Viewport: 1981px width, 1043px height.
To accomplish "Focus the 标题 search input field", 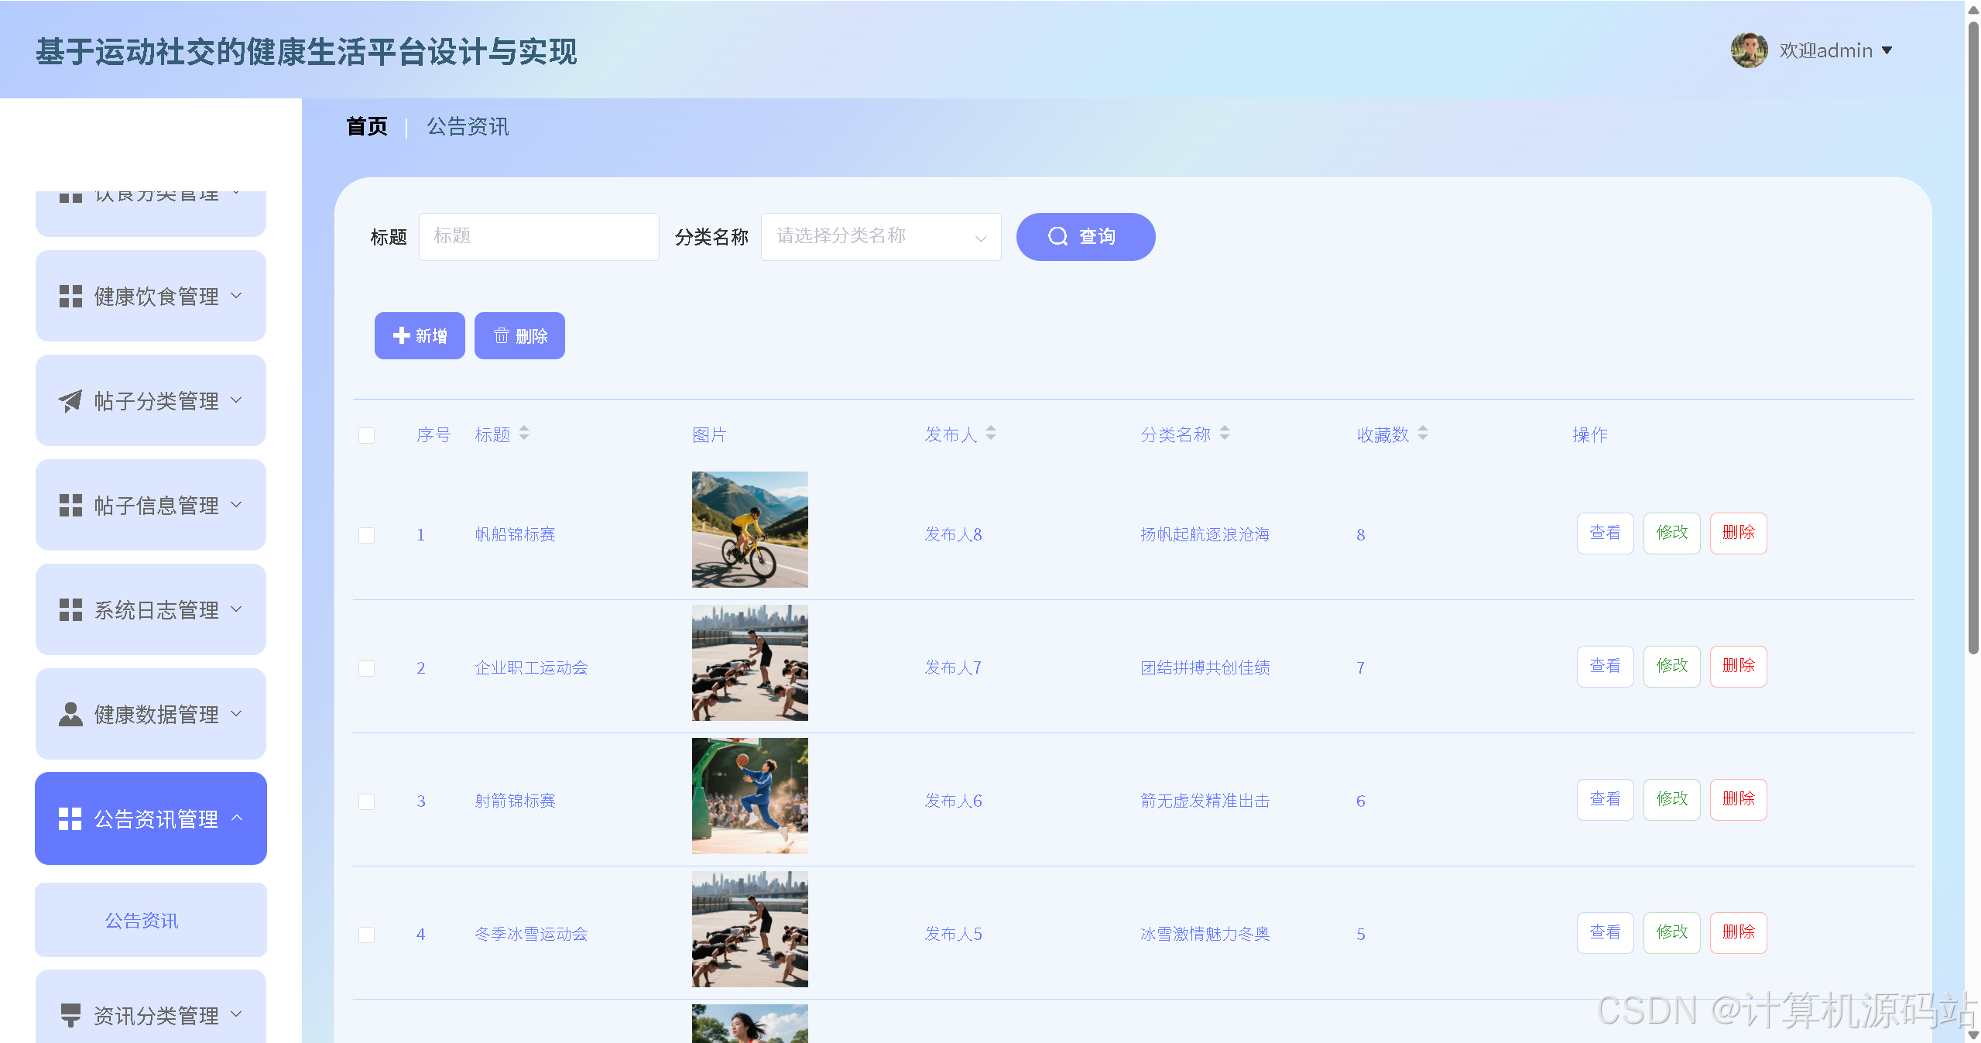I will [539, 236].
